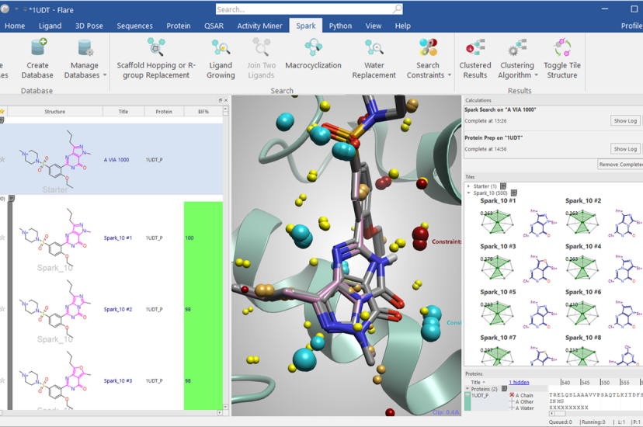The width and height of the screenshot is (643, 427).
Task: Click the green color bar next to 1UDT_P
Action: coord(467,401)
